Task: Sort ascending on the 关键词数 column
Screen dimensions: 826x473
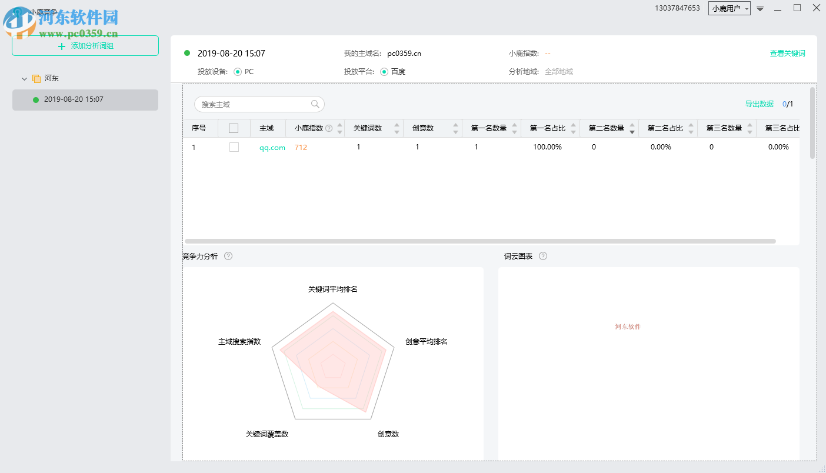Action: (x=397, y=125)
